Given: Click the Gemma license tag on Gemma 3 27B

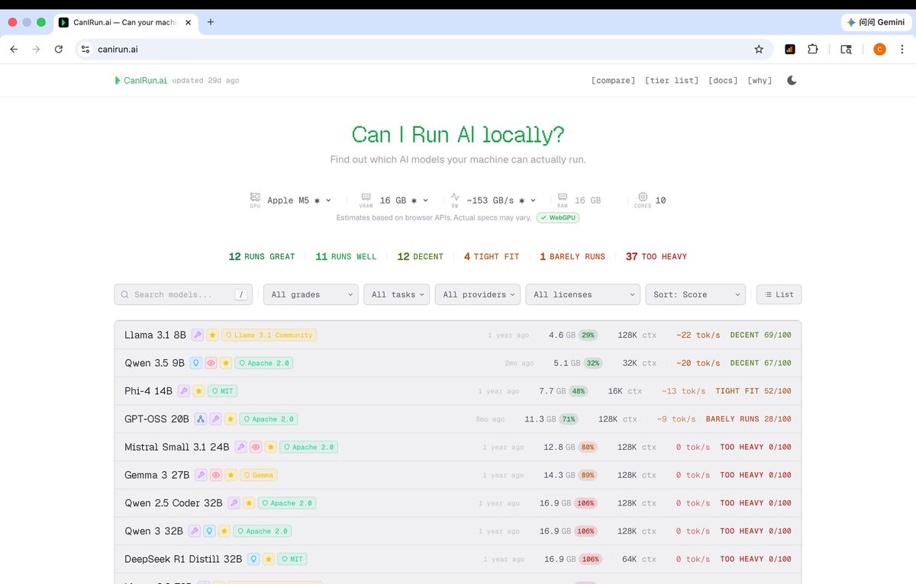Looking at the screenshot, I should tap(258, 475).
